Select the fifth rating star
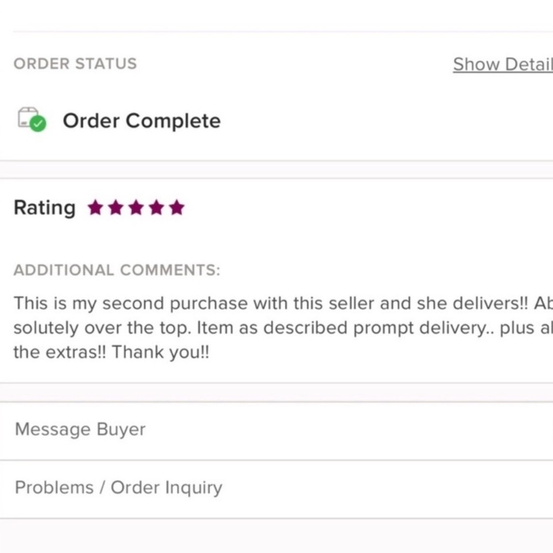 tap(176, 208)
